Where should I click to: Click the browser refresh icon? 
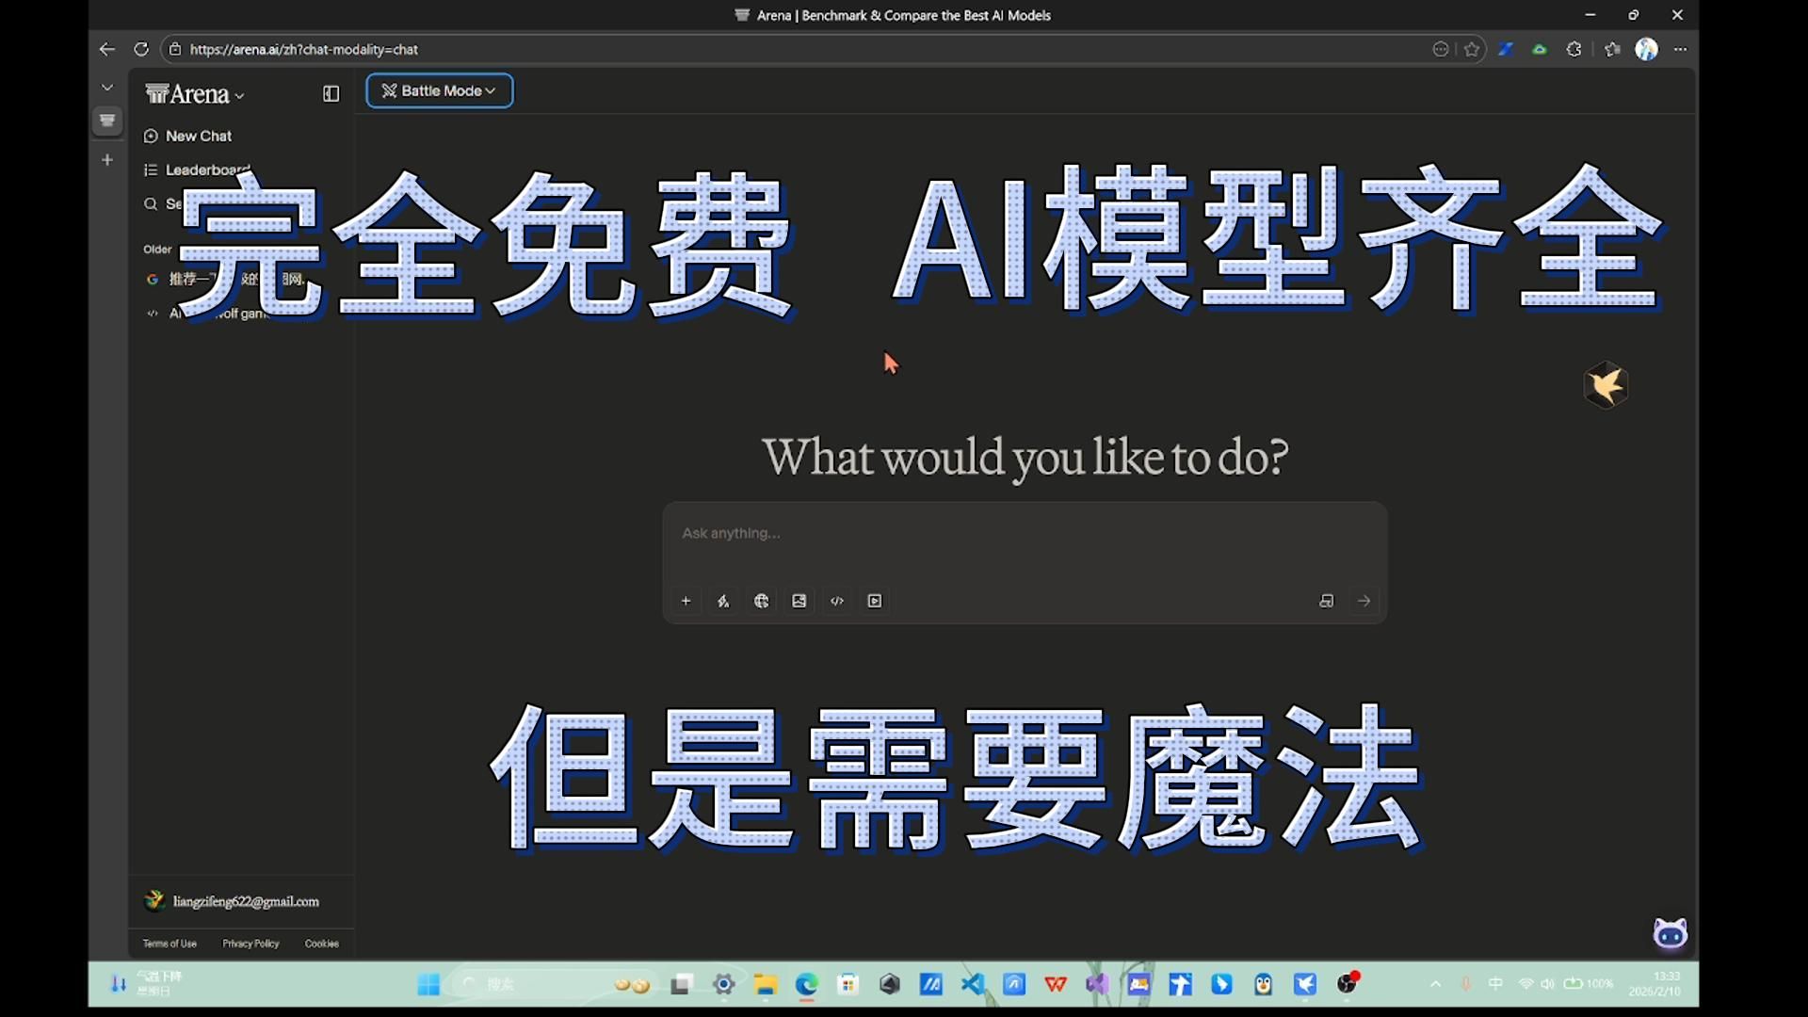[x=141, y=49]
